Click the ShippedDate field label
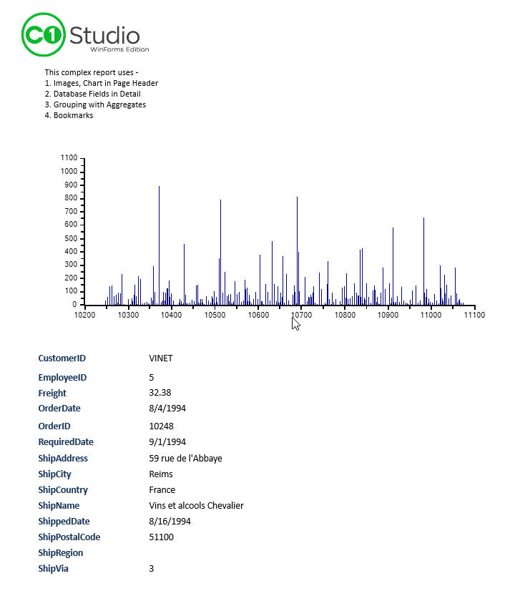The image size is (505, 591). pyautogui.click(x=64, y=522)
